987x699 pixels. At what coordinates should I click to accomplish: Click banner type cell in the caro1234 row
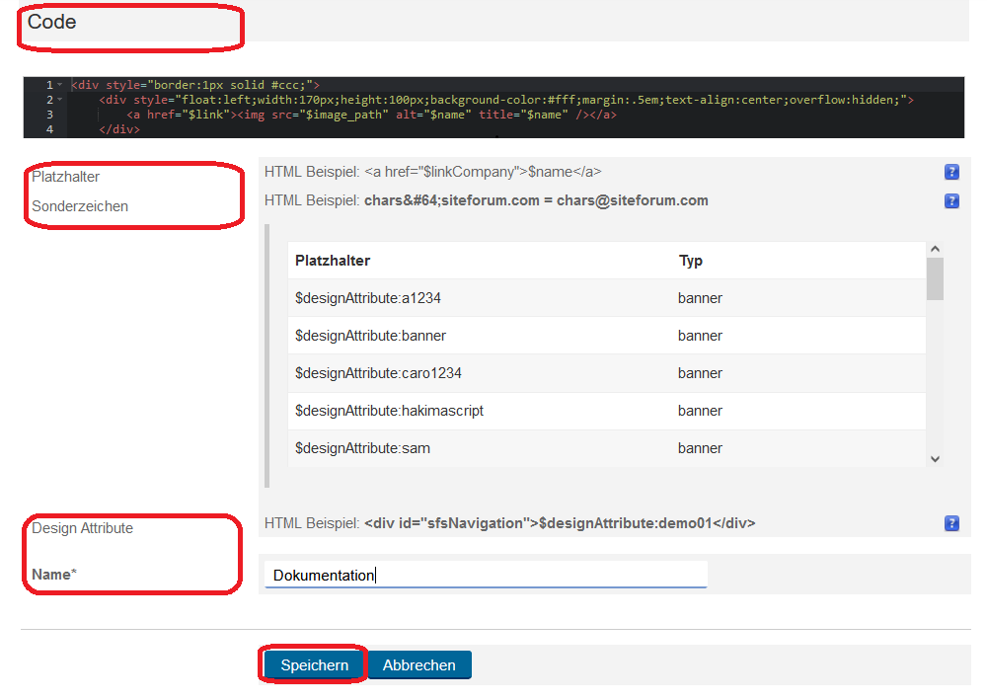pos(700,373)
